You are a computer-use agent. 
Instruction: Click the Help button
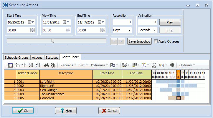[x=66, y=111]
